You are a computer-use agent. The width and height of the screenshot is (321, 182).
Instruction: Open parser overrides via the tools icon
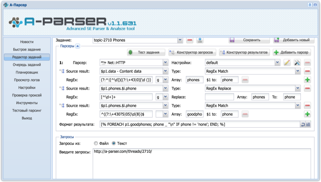pyautogui.click(x=297, y=63)
